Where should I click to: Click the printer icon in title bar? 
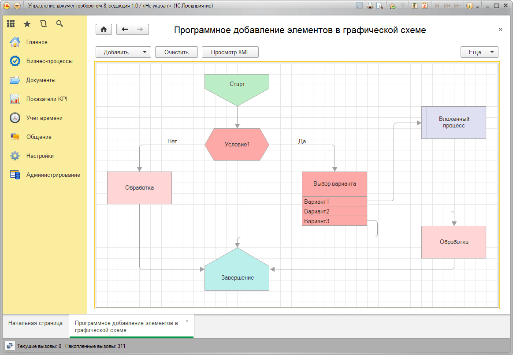coord(370,6)
